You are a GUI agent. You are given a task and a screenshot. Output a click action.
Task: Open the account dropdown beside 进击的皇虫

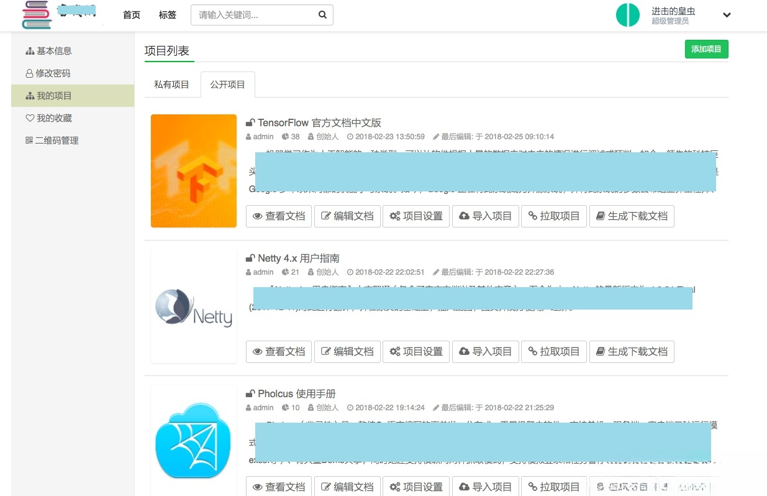click(x=727, y=14)
